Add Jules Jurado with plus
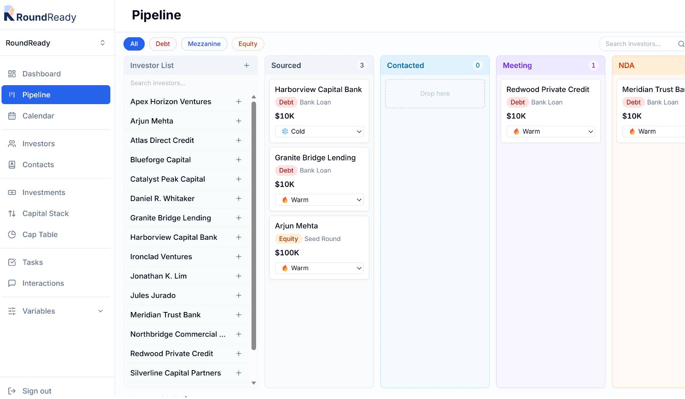685x399 pixels. tap(239, 295)
